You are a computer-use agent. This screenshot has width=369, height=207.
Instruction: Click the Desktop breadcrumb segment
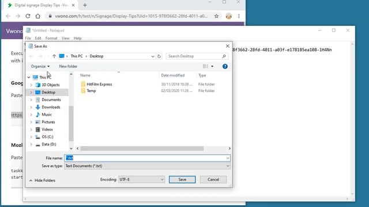click(x=96, y=56)
